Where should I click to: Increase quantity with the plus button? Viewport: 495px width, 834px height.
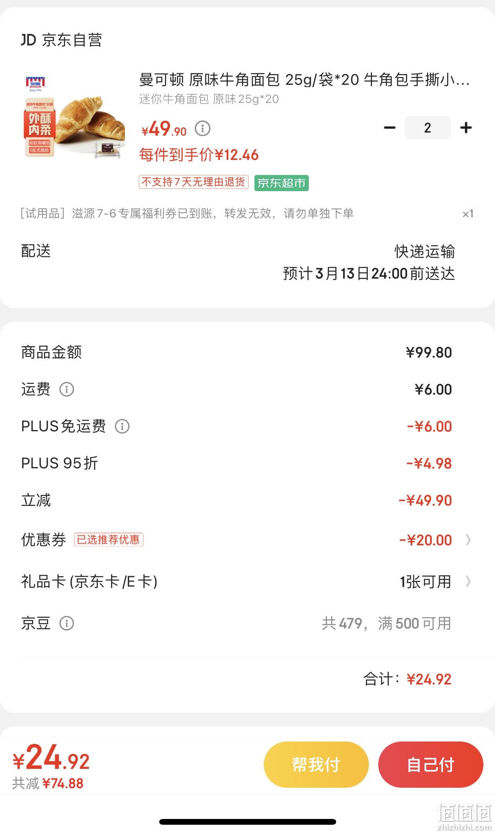(466, 128)
